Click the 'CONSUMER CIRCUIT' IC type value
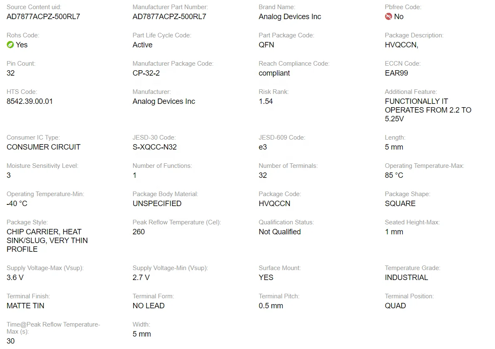The width and height of the screenshot is (495, 349). pyautogui.click(x=44, y=147)
